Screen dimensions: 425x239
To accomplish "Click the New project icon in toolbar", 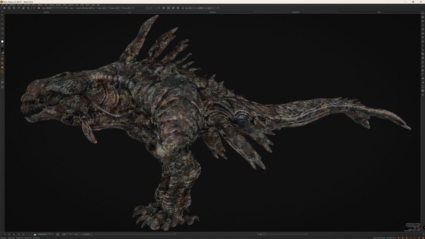I will point(4,8).
